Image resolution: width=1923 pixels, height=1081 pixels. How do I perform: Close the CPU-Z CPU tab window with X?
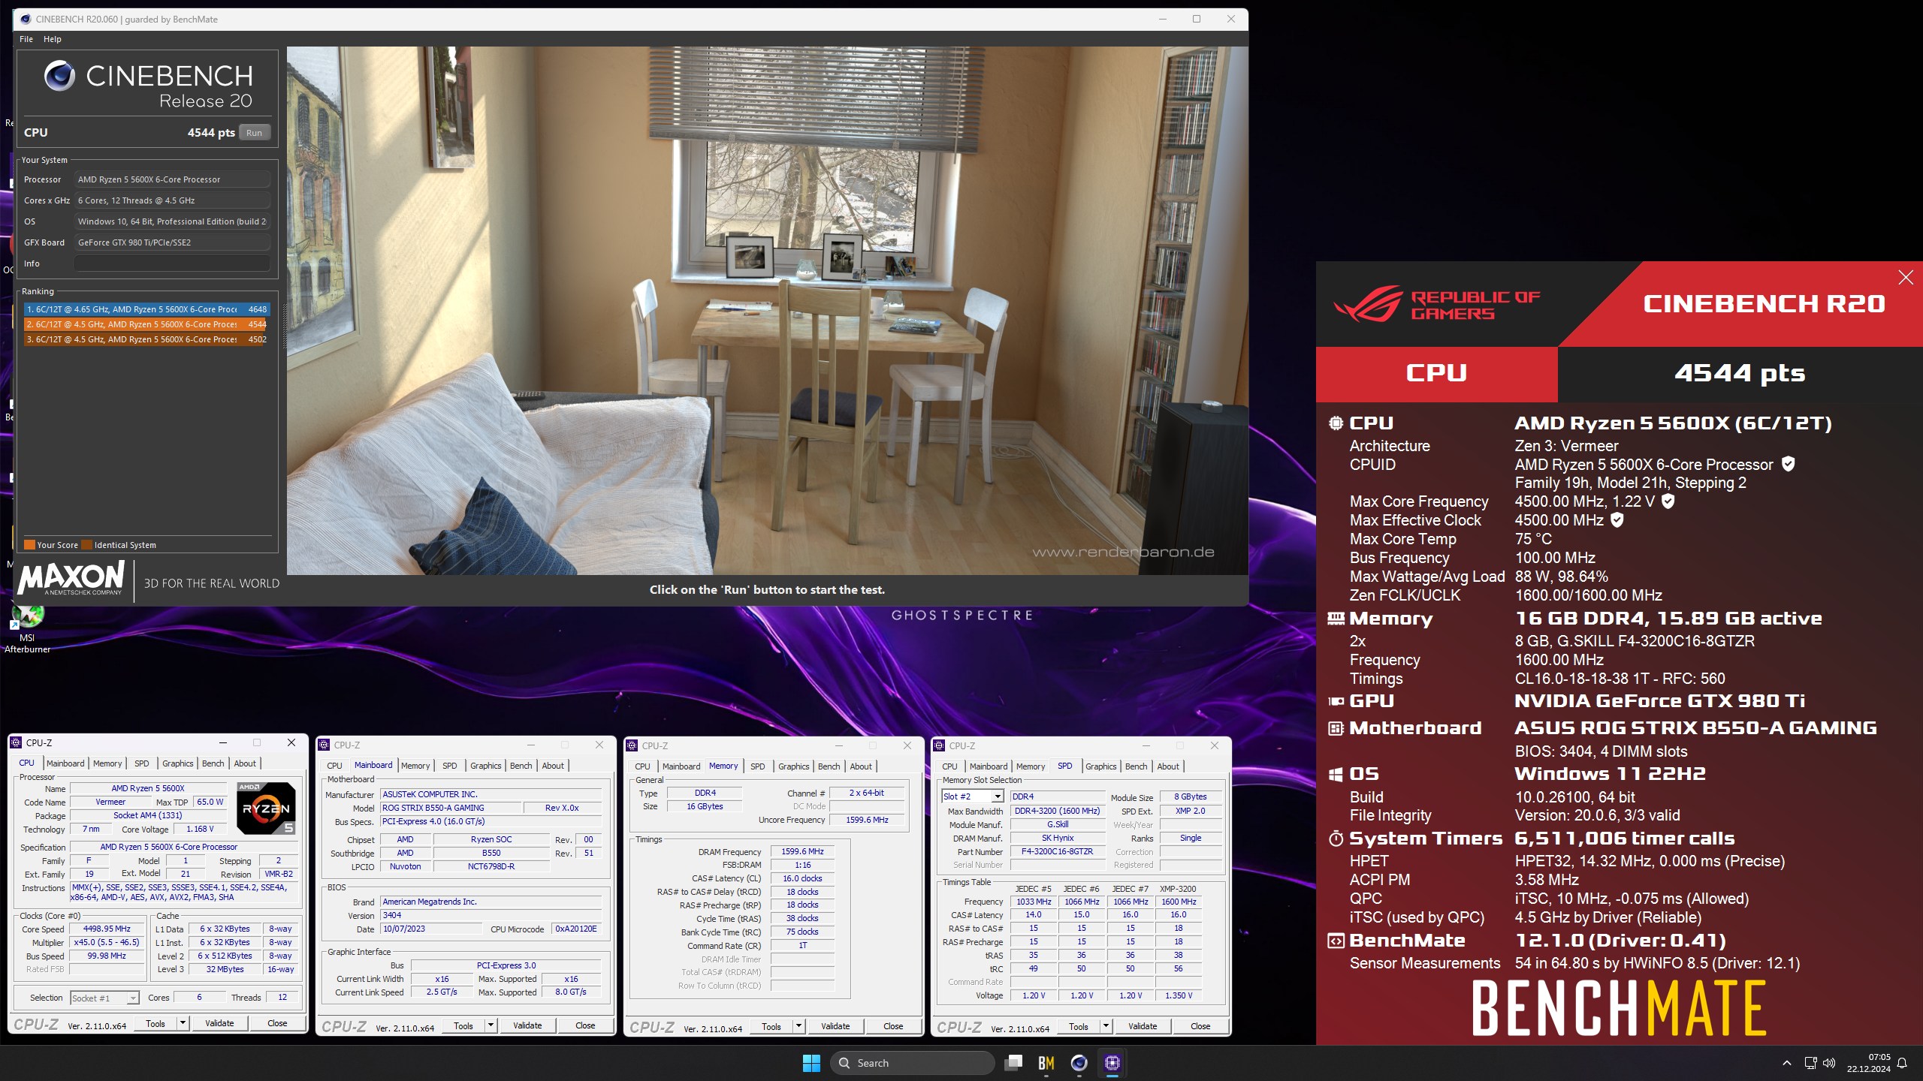291,742
